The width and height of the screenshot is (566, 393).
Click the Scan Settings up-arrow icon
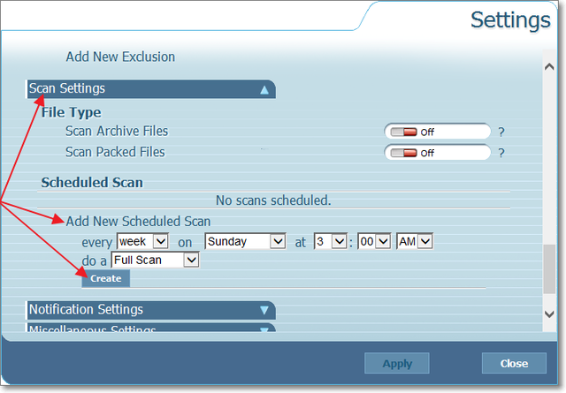(264, 90)
